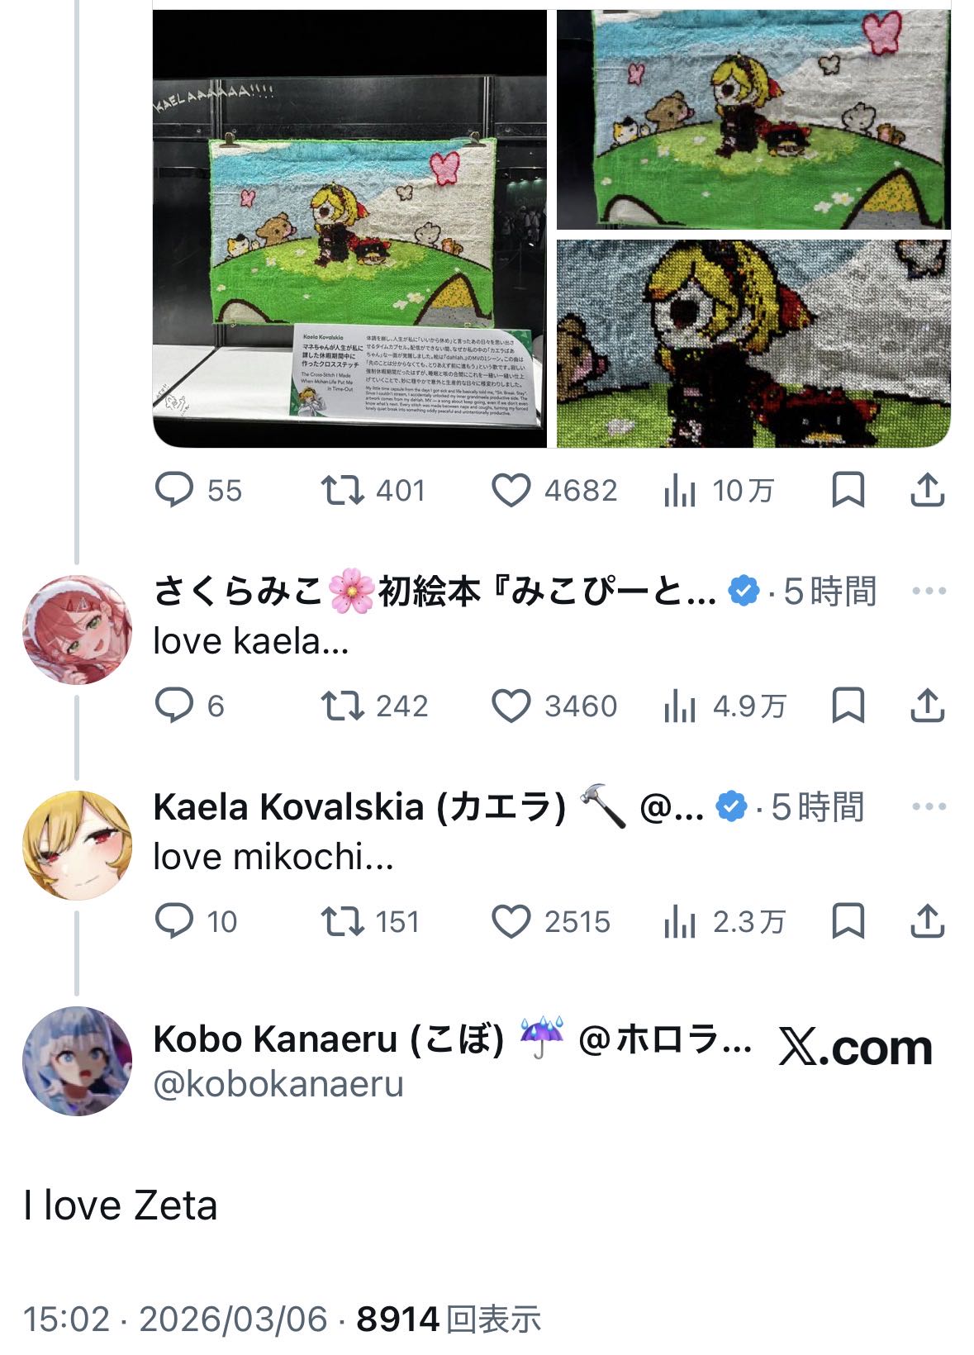This screenshot has height=1355, width=974.
Task: Open Kaela Kovalskia's display name profile link
Action: click(x=359, y=807)
